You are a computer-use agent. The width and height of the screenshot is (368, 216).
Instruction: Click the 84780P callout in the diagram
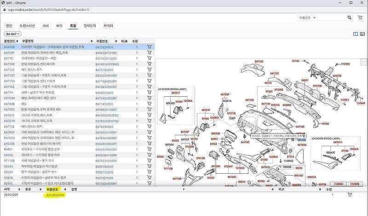[x=225, y=94]
